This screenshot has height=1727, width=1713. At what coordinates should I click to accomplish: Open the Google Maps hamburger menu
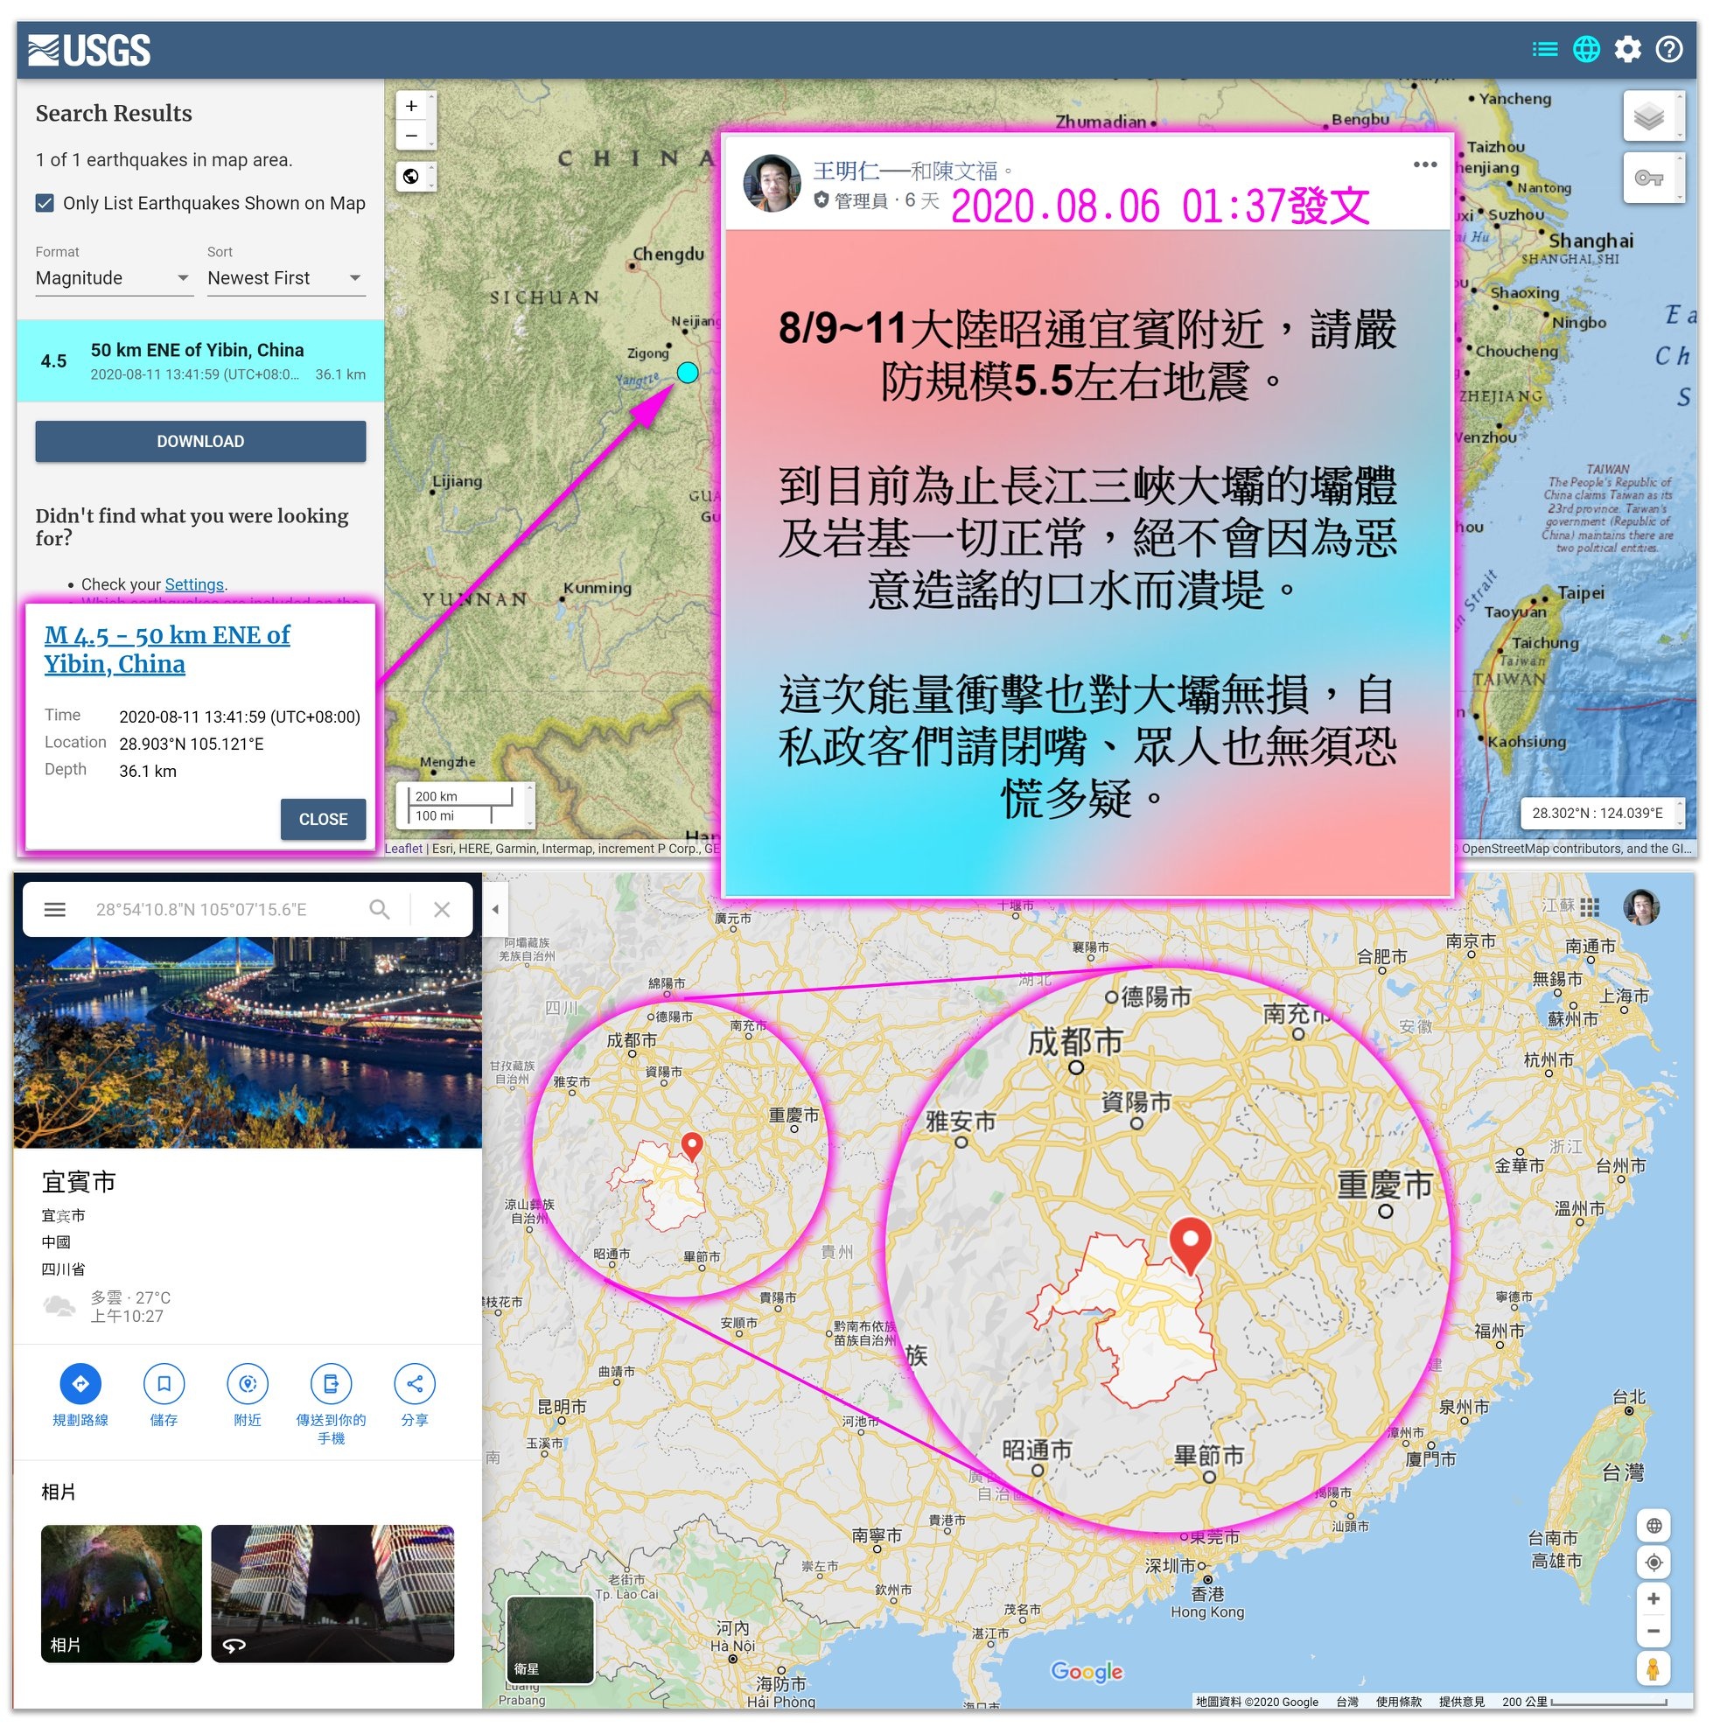point(55,909)
